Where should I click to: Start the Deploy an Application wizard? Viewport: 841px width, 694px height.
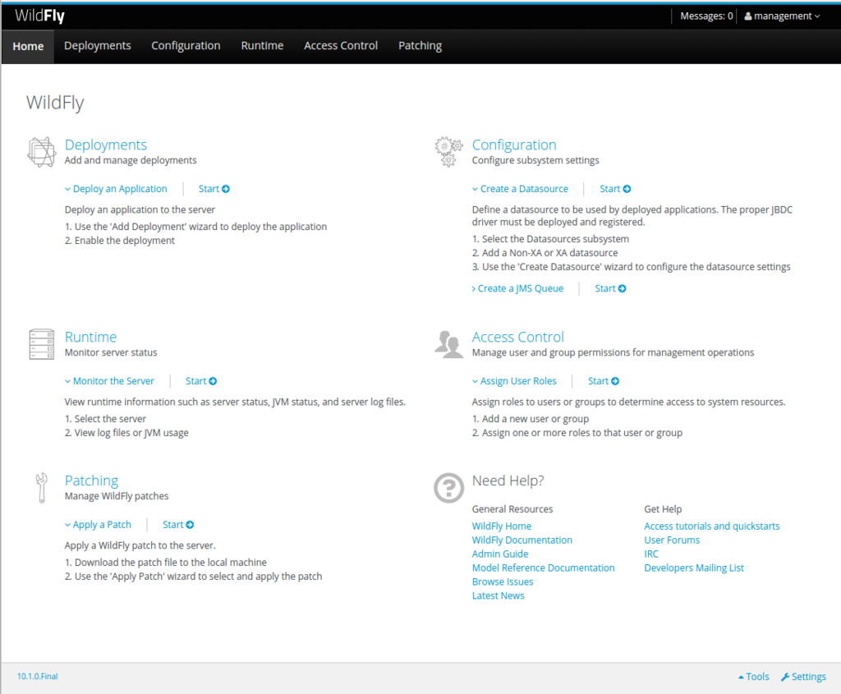click(x=214, y=189)
